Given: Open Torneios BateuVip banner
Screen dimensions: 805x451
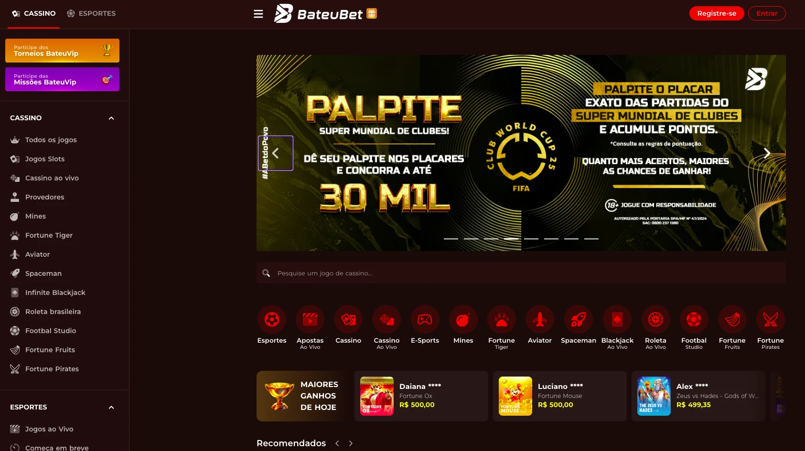Looking at the screenshot, I should point(62,51).
